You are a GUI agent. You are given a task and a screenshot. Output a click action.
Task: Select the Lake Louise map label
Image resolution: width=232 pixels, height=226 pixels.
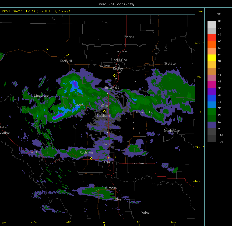(x=5, y=130)
